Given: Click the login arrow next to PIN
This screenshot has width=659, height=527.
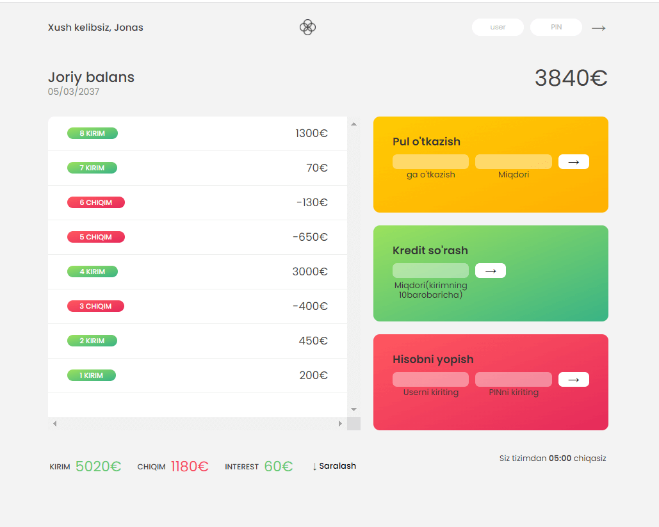Looking at the screenshot, I should click(x=598, y=28).
